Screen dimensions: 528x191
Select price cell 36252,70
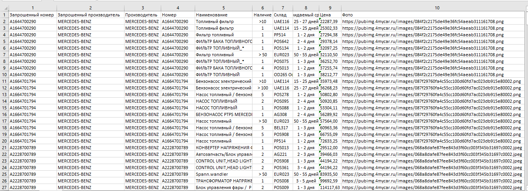click(x=330, y=61)
